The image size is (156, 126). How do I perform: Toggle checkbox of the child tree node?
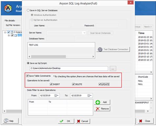point(12,35)
